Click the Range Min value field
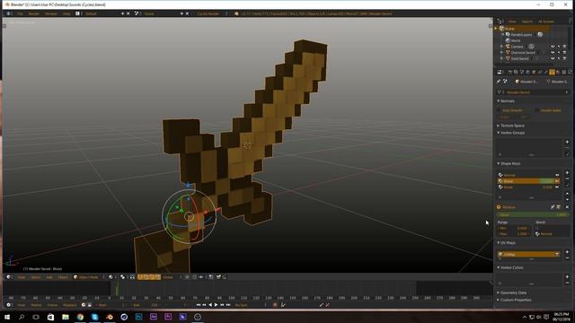The height and width of the screenshot is (323, 575). [x=513, y=228]
